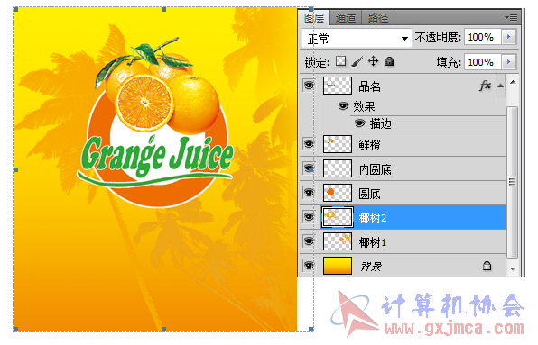The height and width of the screenshot is (345, 538).
Task: Open the 正常 blend mode dropdown
Action: (357, 38)
